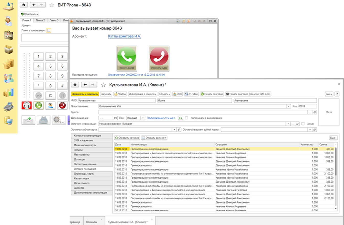
Task: Expand the Подключен status dropdown
Action: (29, 14)
